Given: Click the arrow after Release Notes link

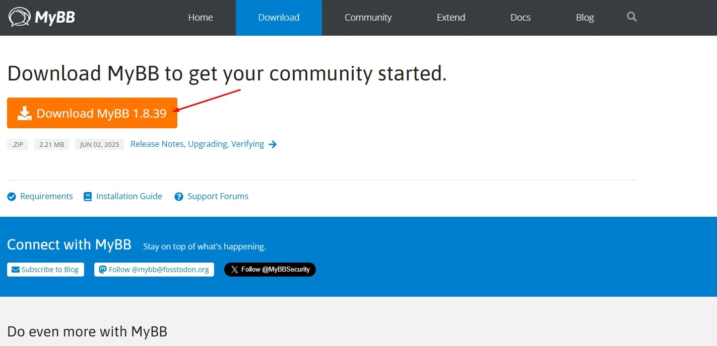Looking at the screenshot, I should 273,144.
